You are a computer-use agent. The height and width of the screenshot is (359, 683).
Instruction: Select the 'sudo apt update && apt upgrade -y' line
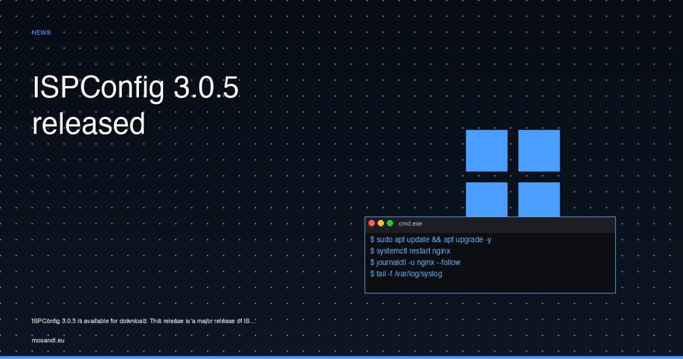coord(431,240)
